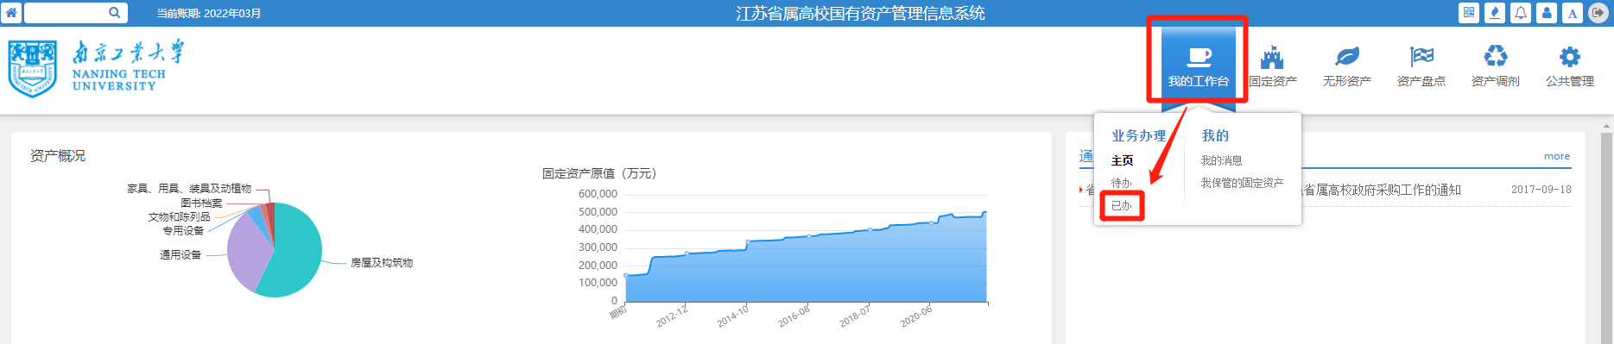This screenshot has height=344, width=1614.
Task: Open 无形资产 module
Action: coord(1347,66)
